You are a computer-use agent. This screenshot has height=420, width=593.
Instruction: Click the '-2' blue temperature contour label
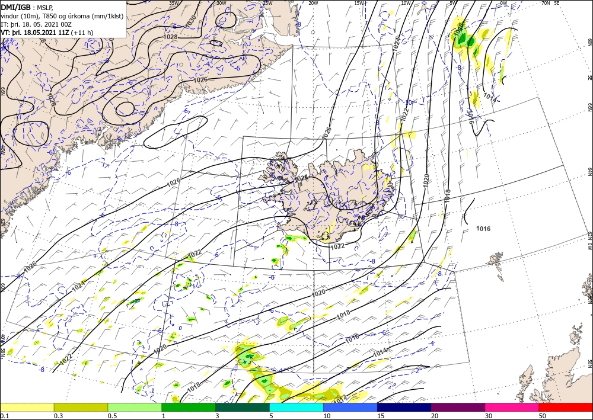416,371
